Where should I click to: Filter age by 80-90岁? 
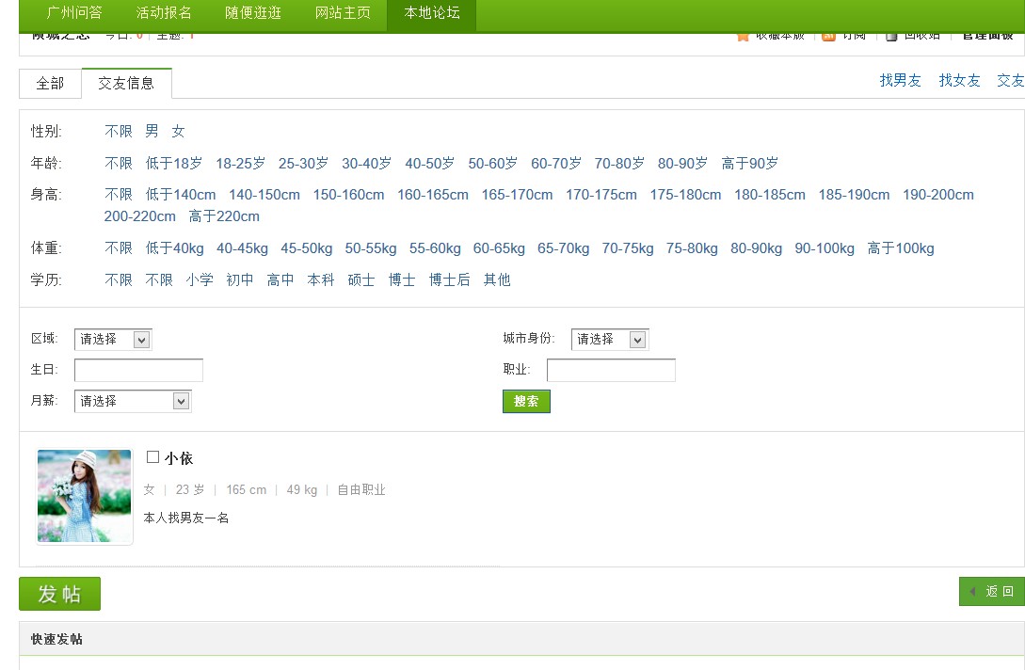pyautogui.click(x=682, y=164)
